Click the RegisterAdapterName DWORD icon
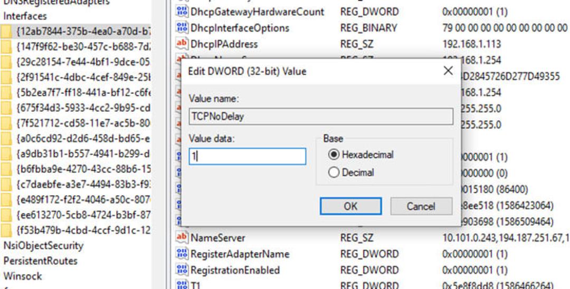This screenshot has height=289, width=570. pos(182,254)
